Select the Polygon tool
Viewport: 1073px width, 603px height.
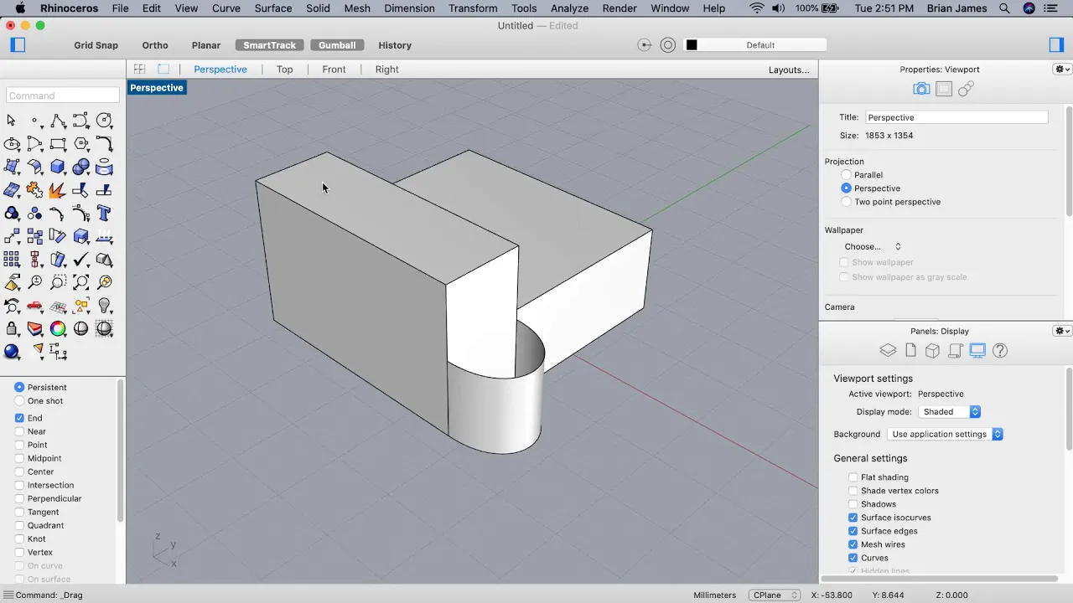click(81, 144)
